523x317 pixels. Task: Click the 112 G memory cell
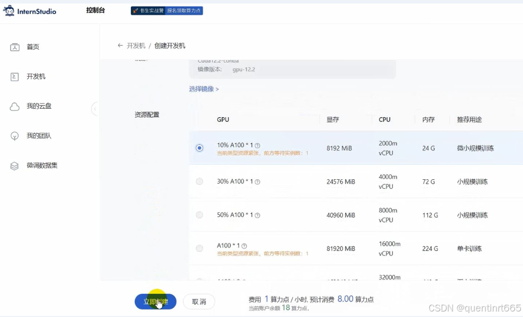[430, 215]
